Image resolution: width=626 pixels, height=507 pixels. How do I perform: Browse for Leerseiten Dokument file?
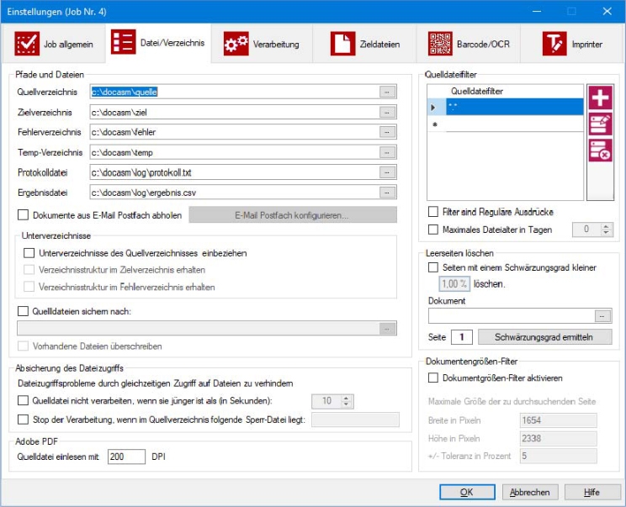coord(602,316)
